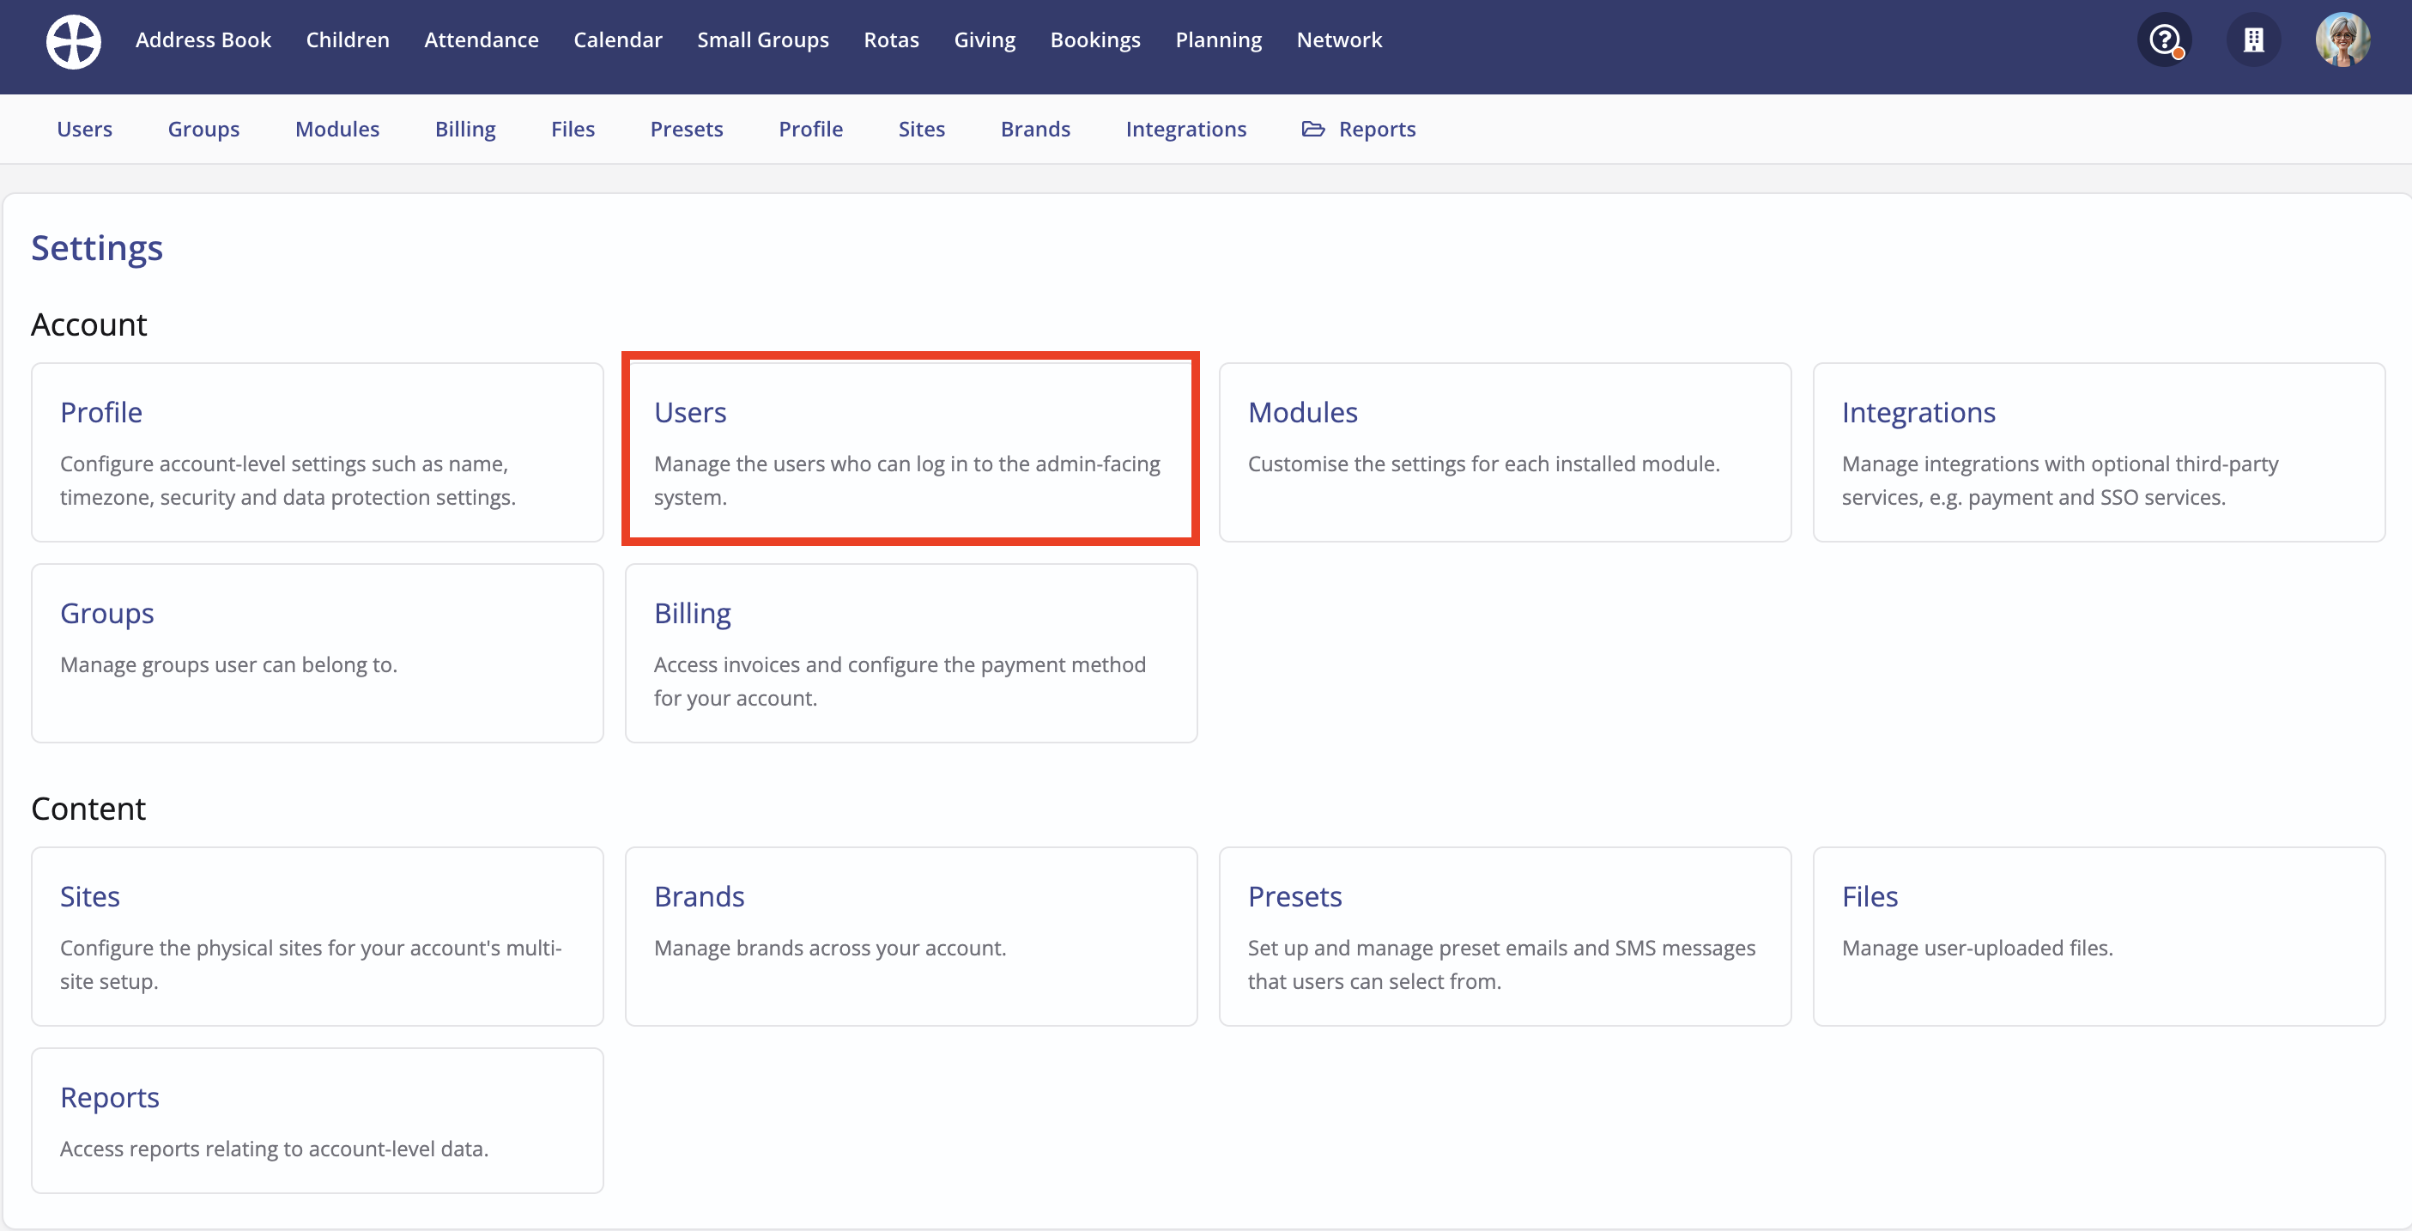Switch to the Files tab
The image size is (2412, 1231).
[x=573, y=129]
